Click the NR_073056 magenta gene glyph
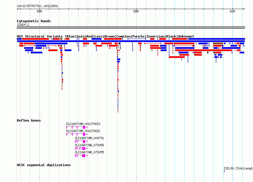The height and width of the screenshot is (182, 253). coord(81,148)
